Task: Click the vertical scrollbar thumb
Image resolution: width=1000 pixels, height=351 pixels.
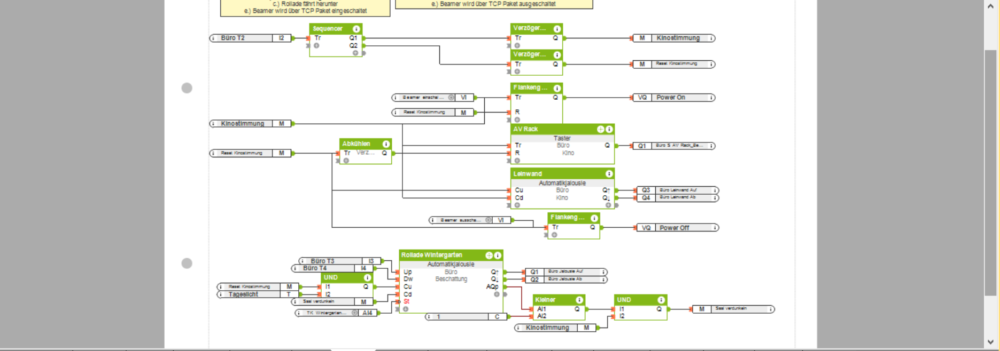Action: point(990,173)
